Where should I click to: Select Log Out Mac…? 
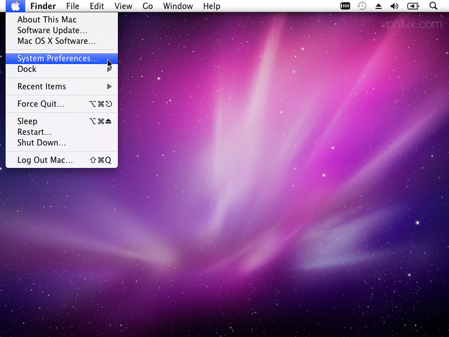62,160
